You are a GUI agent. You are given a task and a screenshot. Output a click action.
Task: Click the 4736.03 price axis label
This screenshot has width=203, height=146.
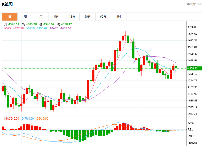[192, 27]
